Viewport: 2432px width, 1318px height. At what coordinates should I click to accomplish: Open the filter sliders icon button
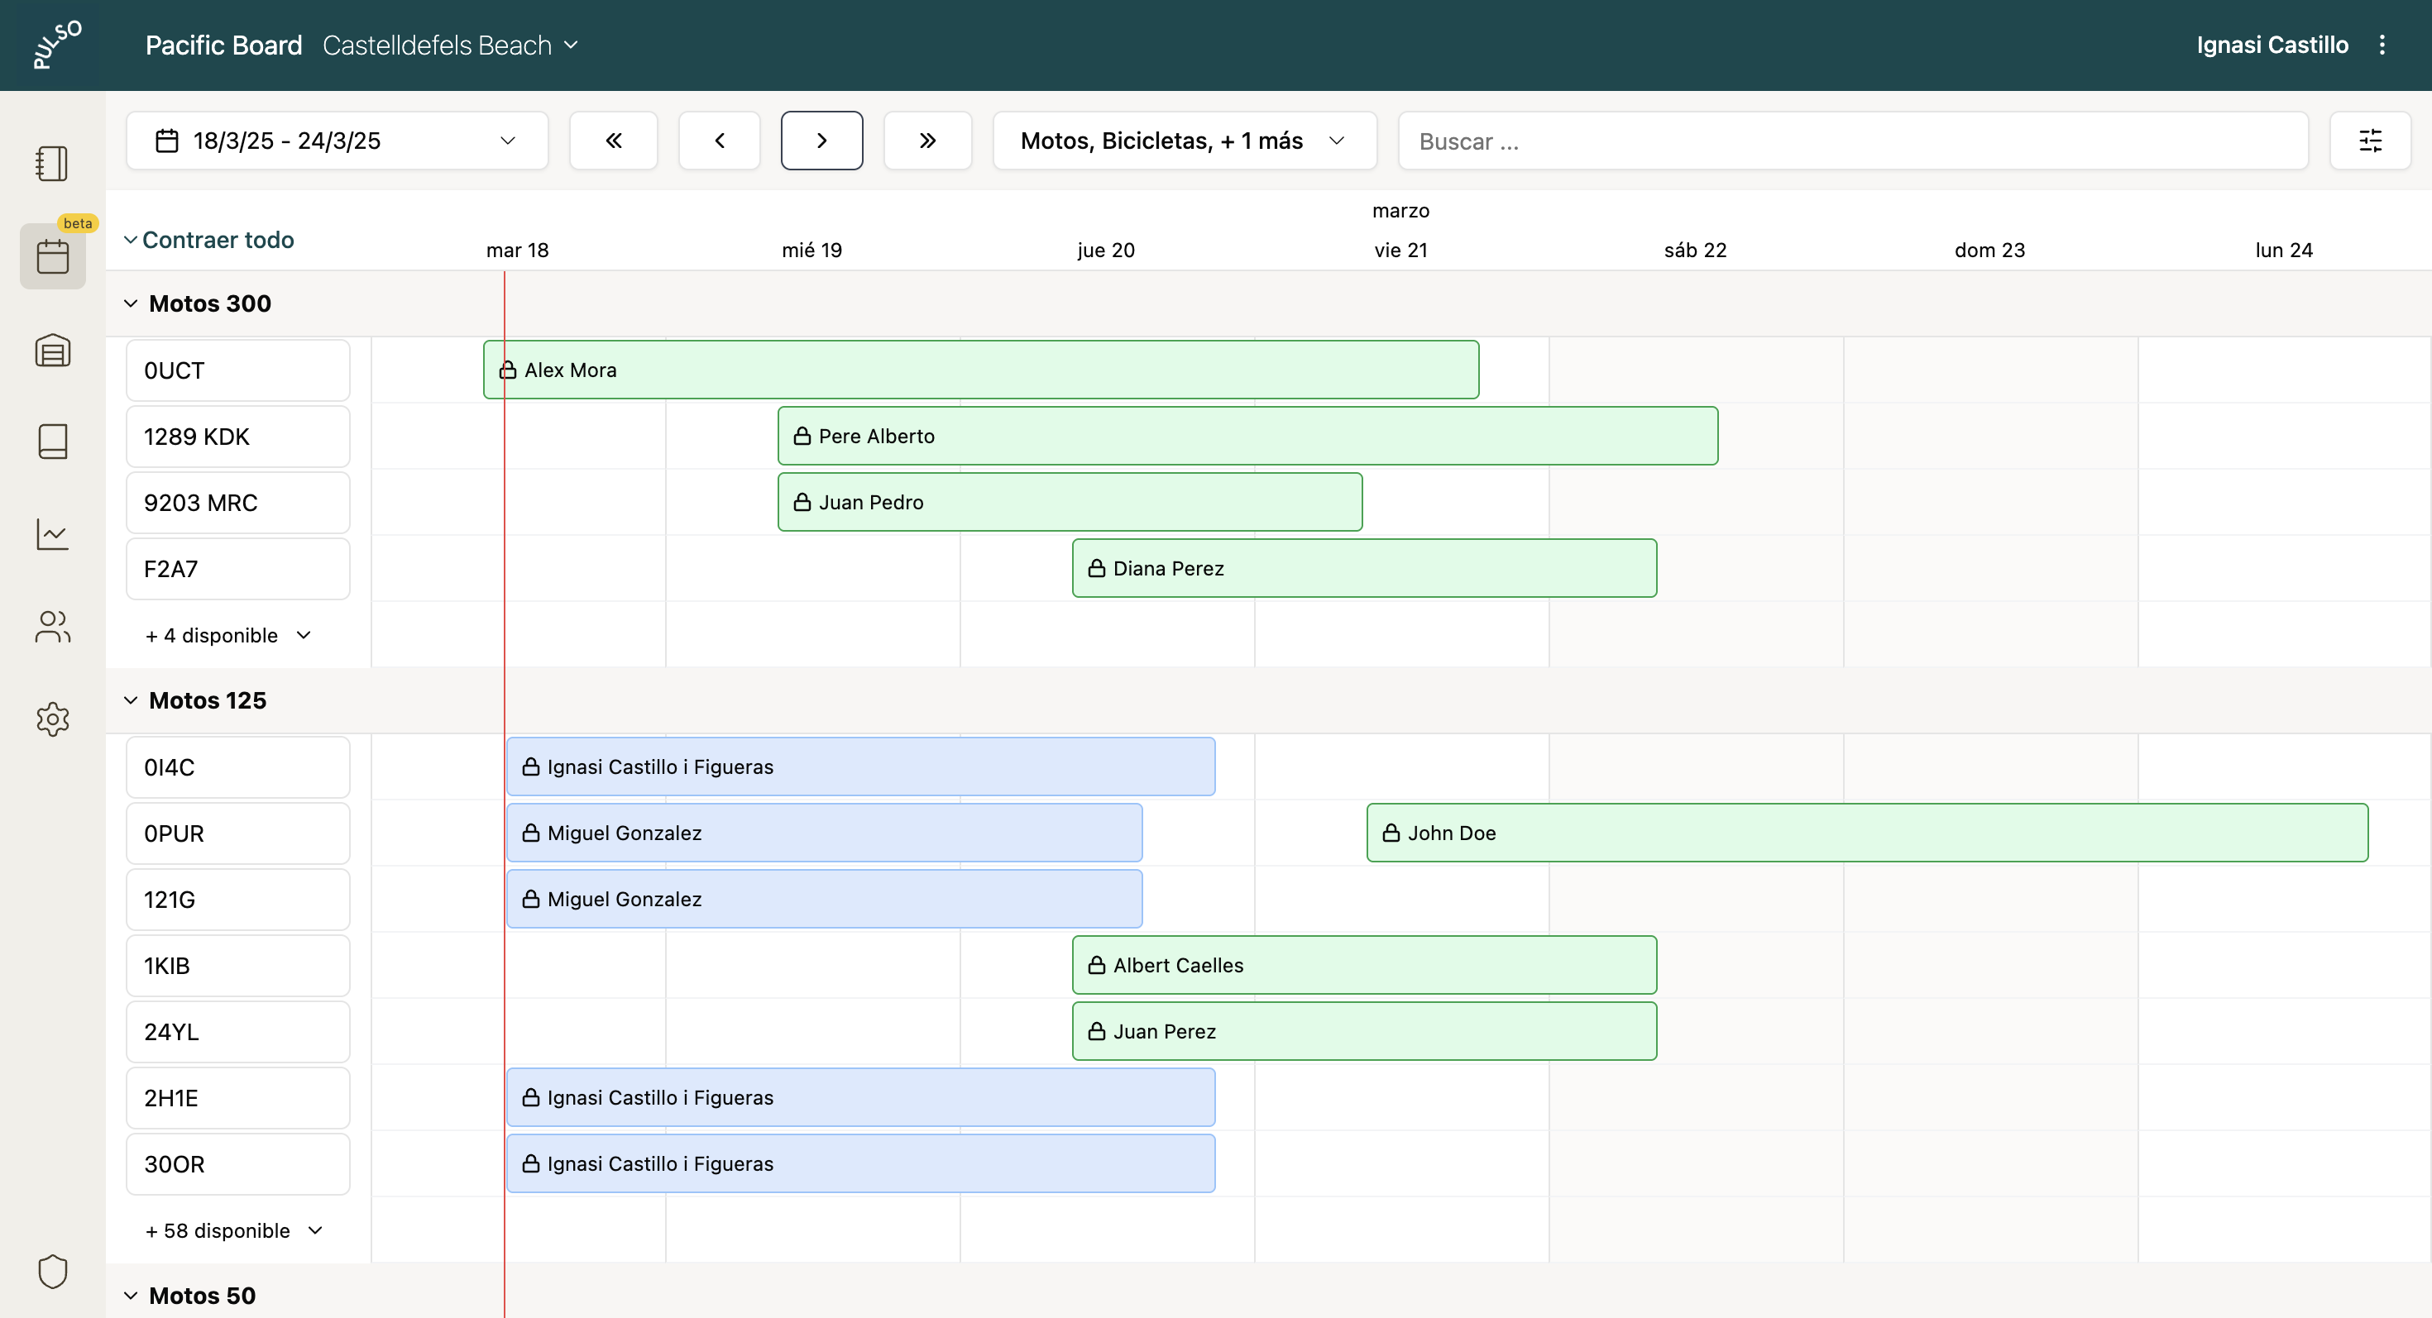tap(2370, 141)
